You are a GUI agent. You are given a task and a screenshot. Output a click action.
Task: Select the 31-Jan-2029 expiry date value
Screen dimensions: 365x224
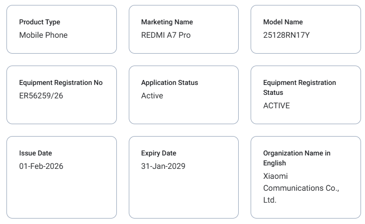163,166
